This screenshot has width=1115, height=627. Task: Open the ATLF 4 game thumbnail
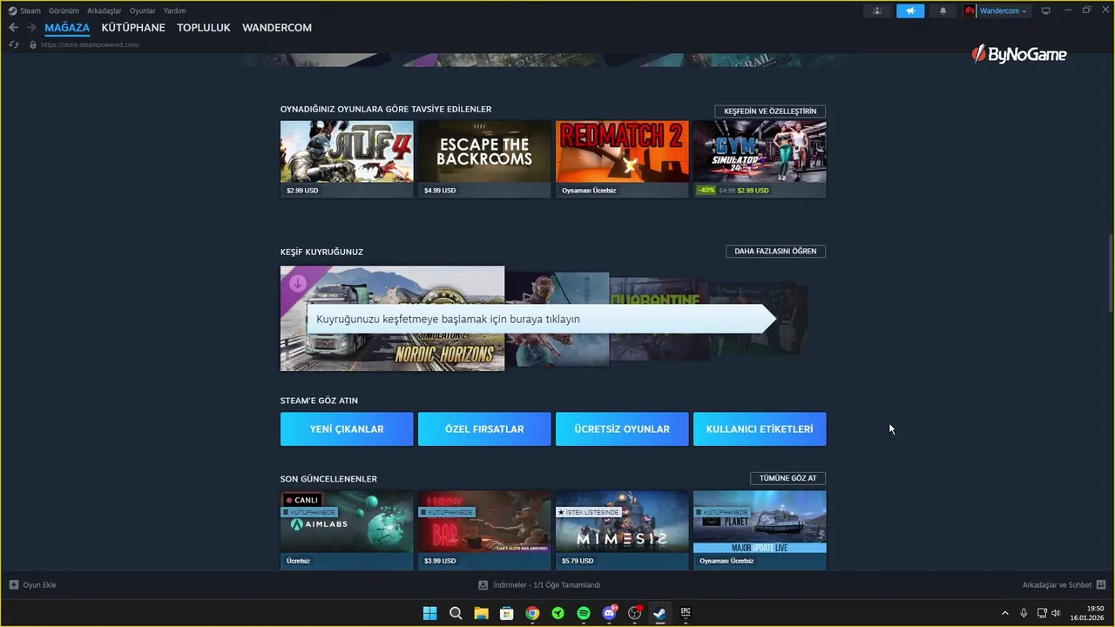[347, 152]
